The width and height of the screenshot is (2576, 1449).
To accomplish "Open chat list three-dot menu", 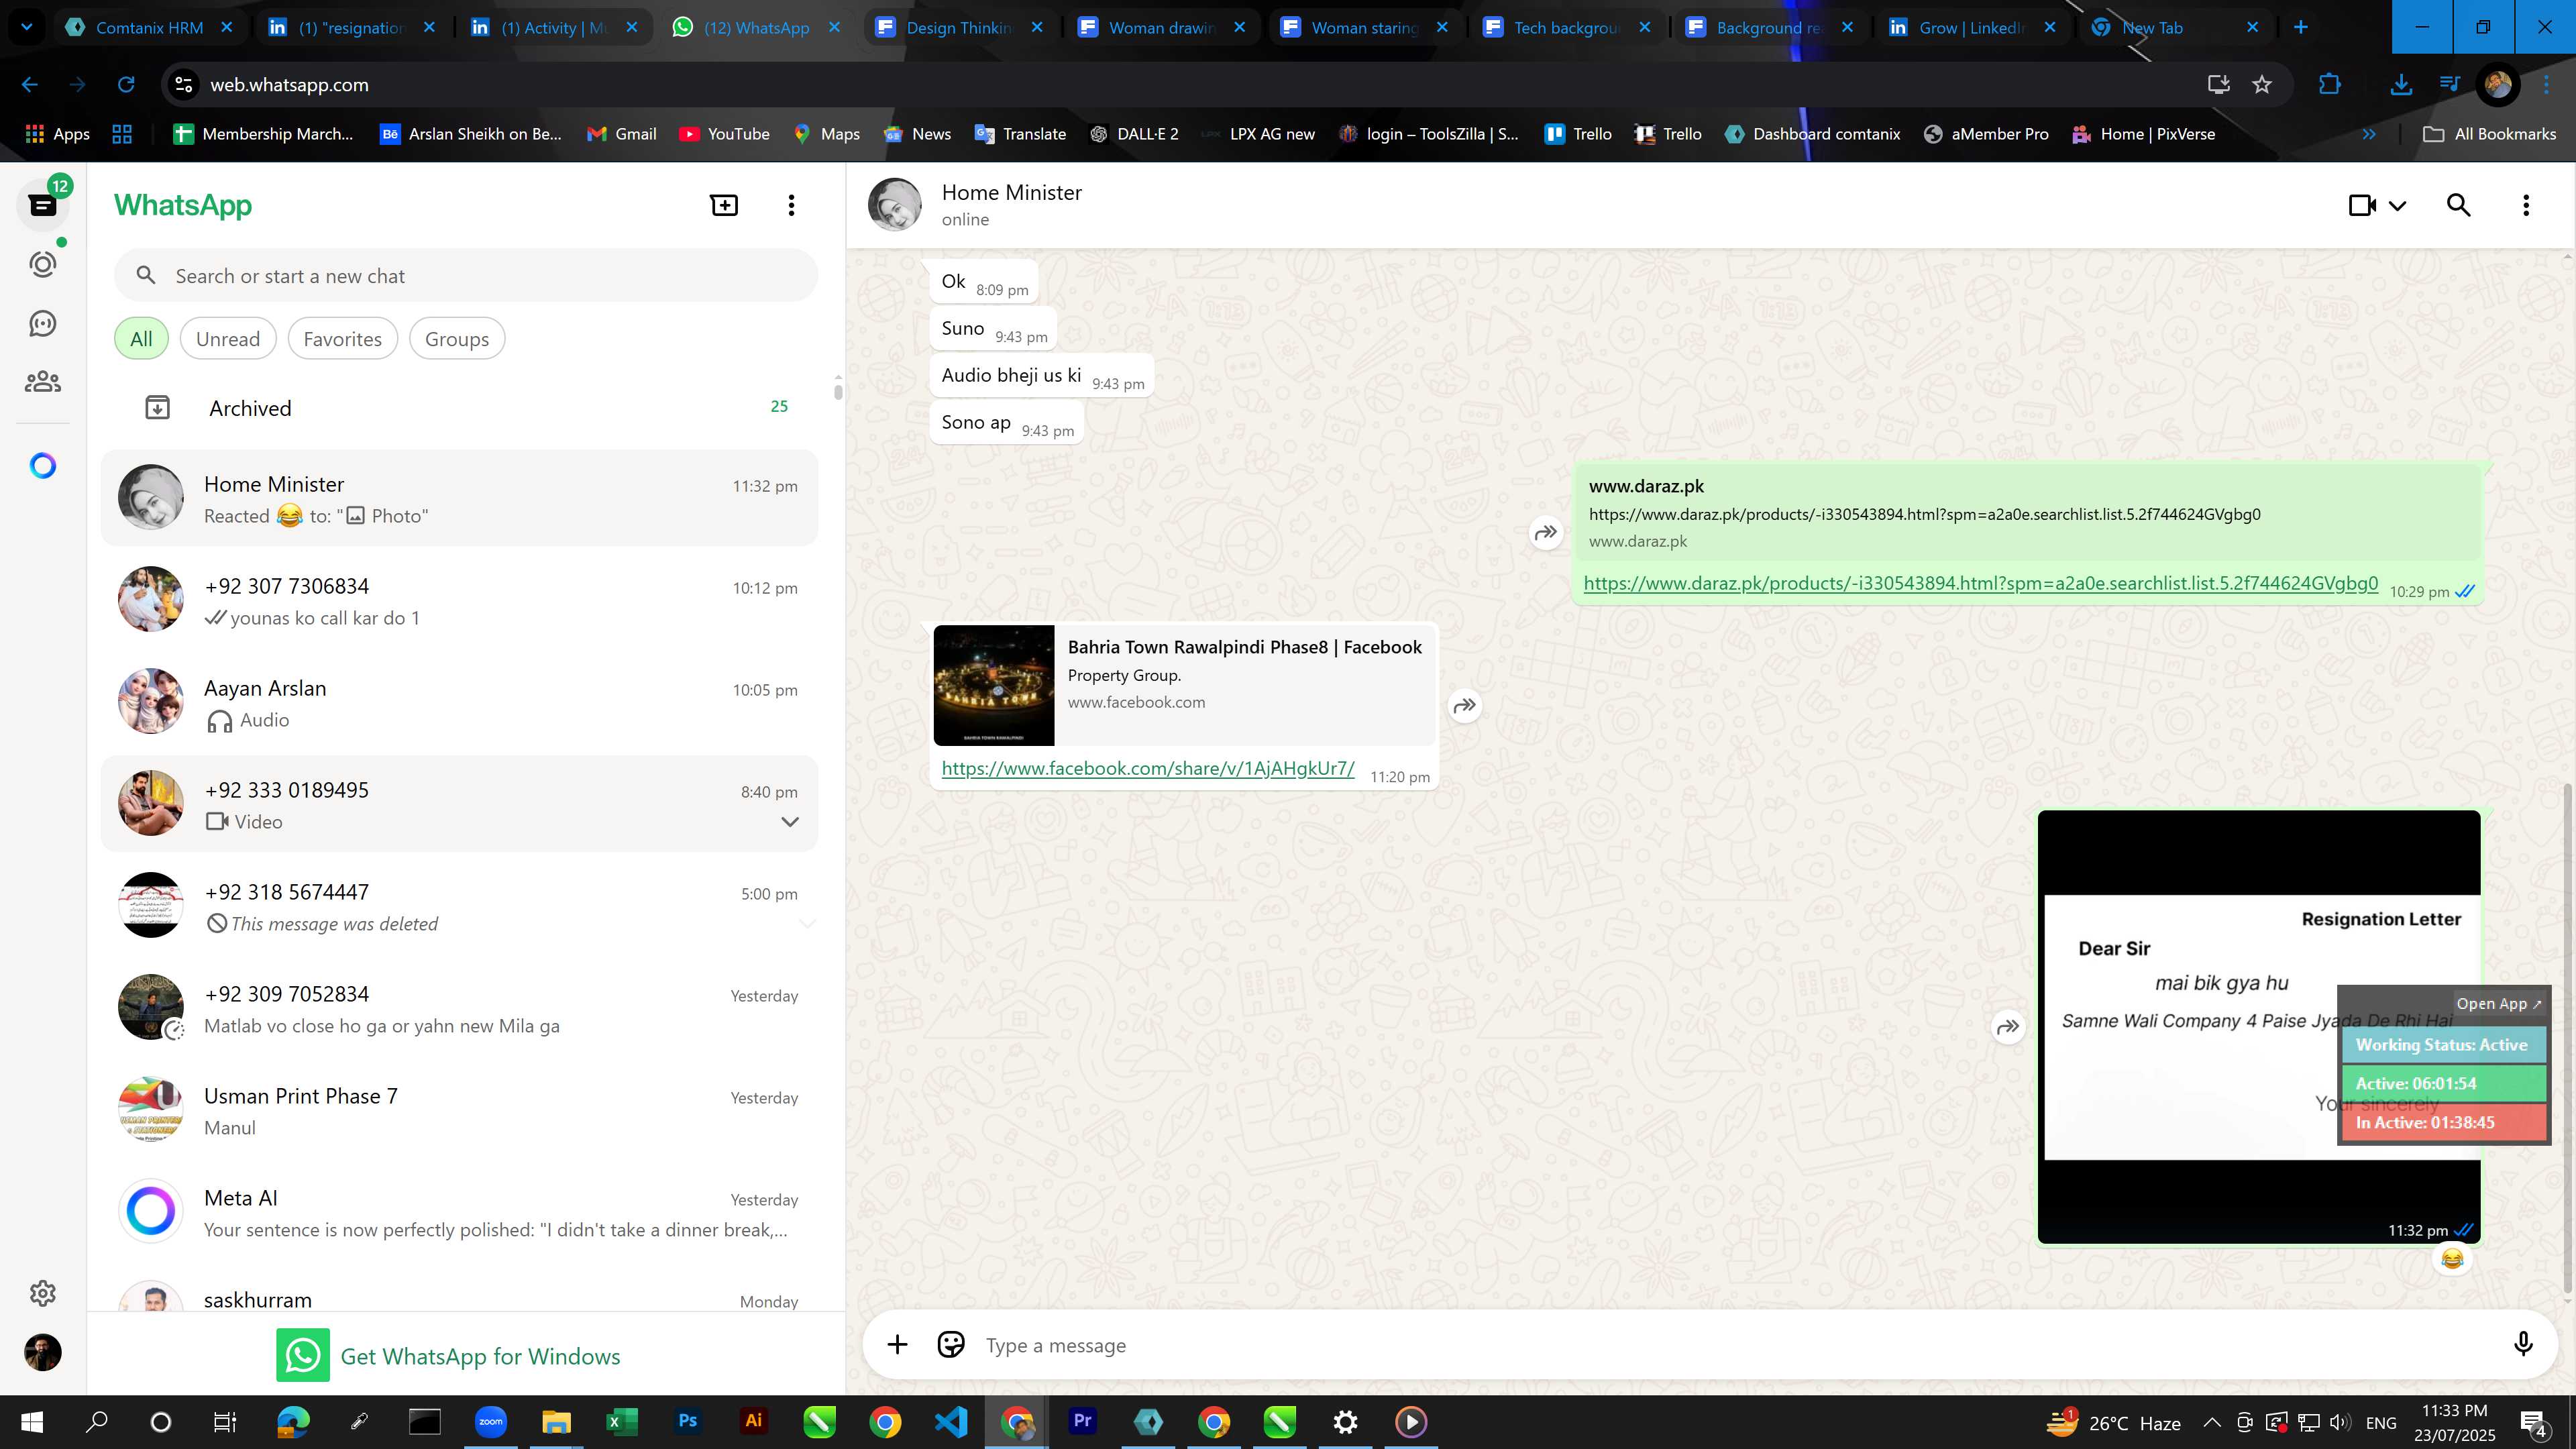I will [x=791, y=205].
